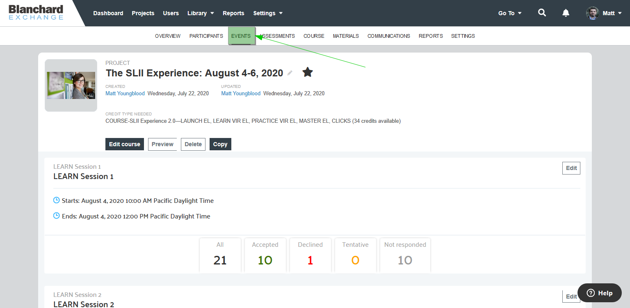Open the Settings tab in project sub-navigation

click(463, 36)
